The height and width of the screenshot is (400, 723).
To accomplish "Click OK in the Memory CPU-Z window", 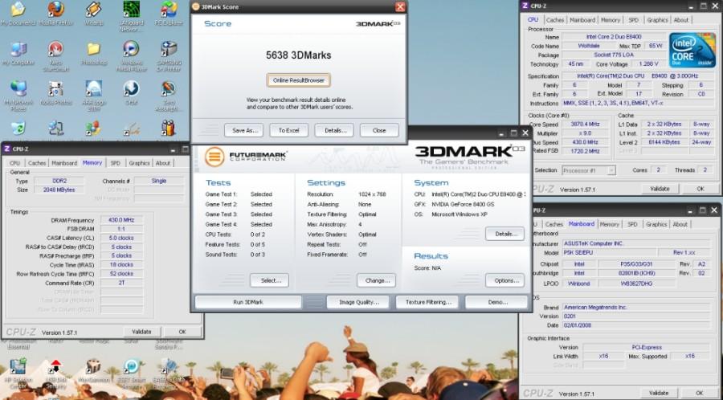I will (182, 332).
